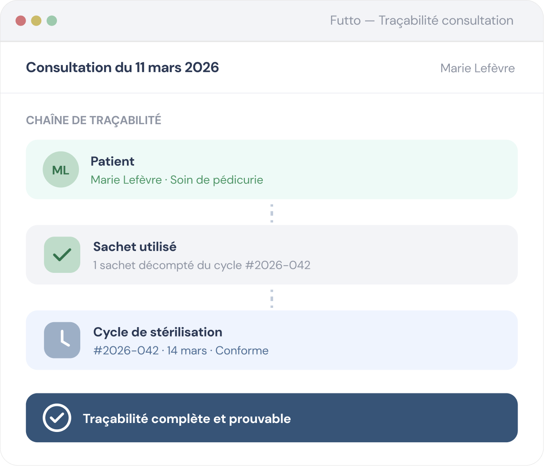This screenshot has width=544, height=466.
Task: Click the yellow window minimize dot
Action: pos(36,21)
